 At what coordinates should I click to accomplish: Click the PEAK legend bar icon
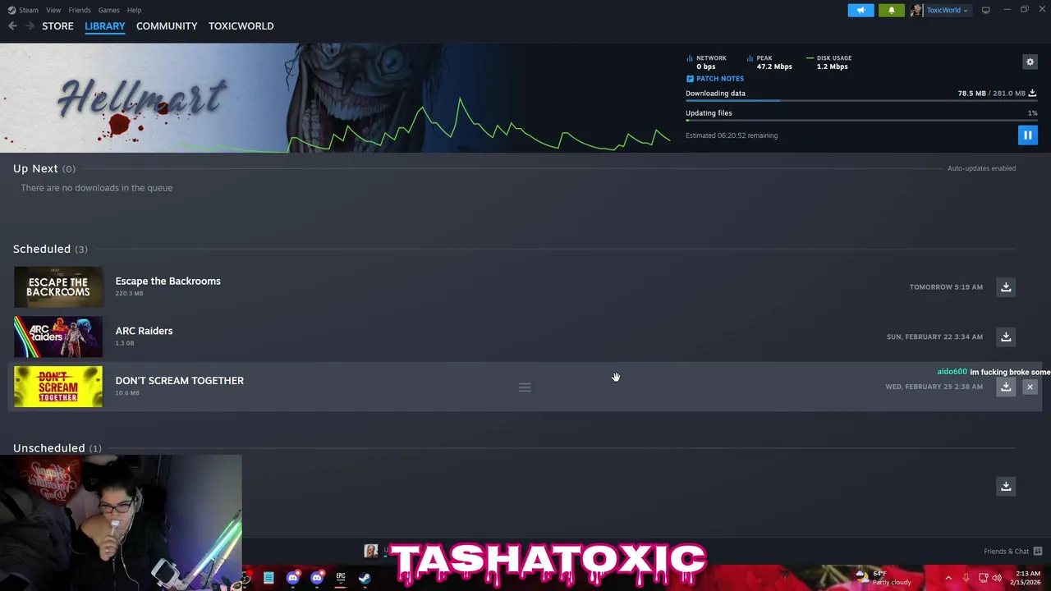coord(750,58)
